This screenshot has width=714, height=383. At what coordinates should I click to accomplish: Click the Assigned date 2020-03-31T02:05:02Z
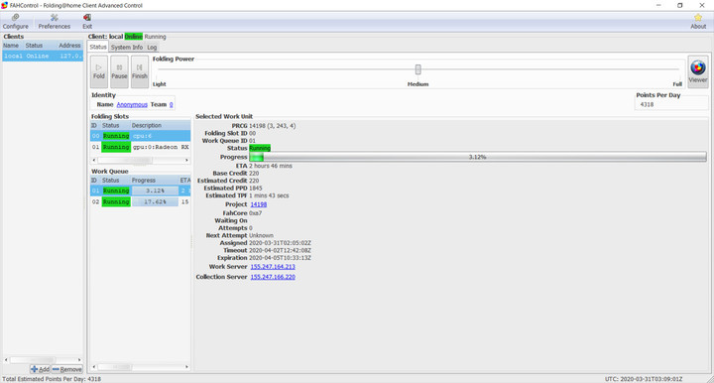point(280,243)
